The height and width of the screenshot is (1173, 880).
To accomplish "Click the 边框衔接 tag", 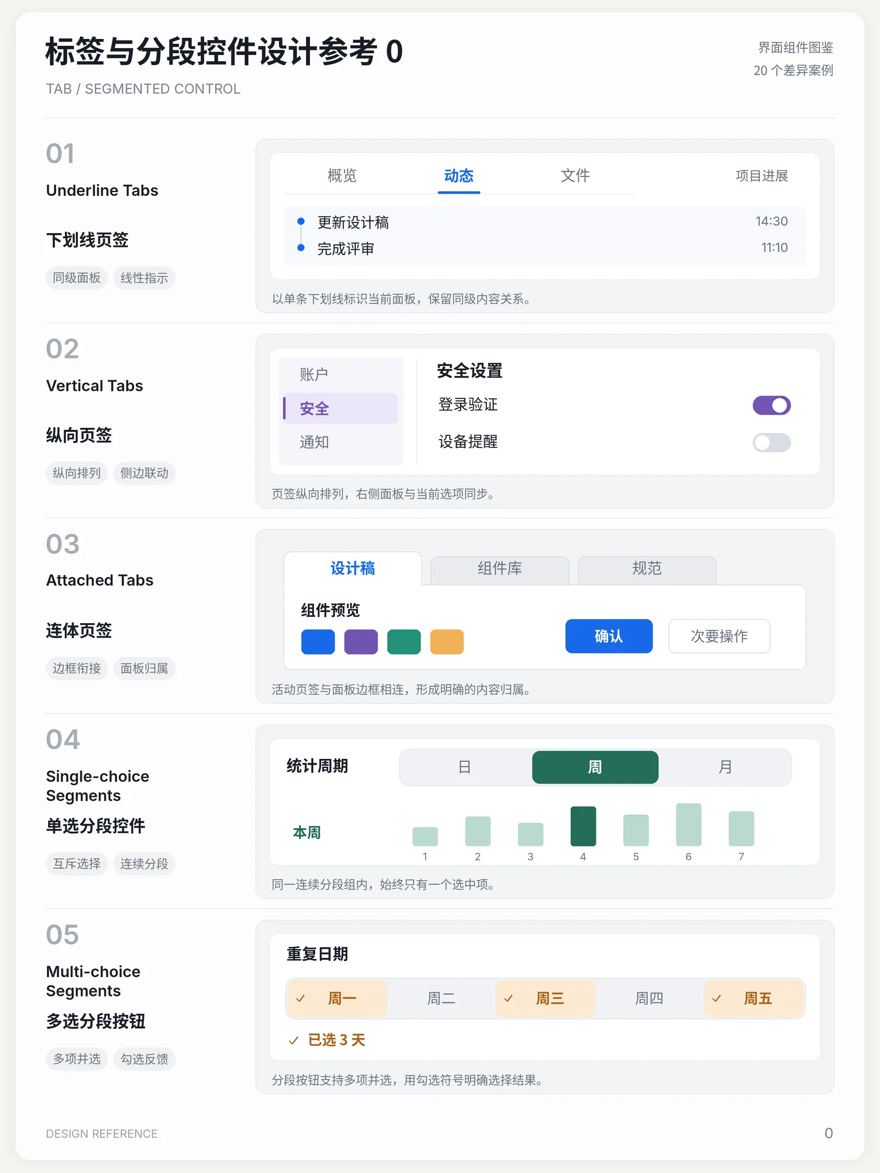I will point(77,669).
